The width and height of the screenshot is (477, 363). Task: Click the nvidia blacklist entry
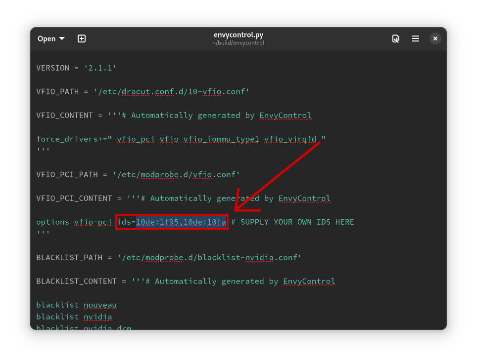point(97,317)
